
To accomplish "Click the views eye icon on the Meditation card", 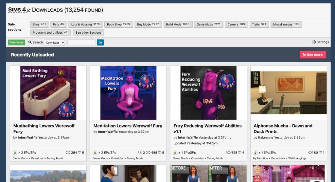I will coord(148,153).
